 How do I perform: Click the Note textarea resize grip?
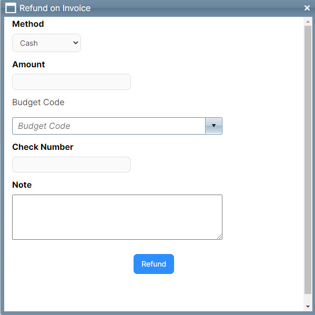(x=219, y=237)
